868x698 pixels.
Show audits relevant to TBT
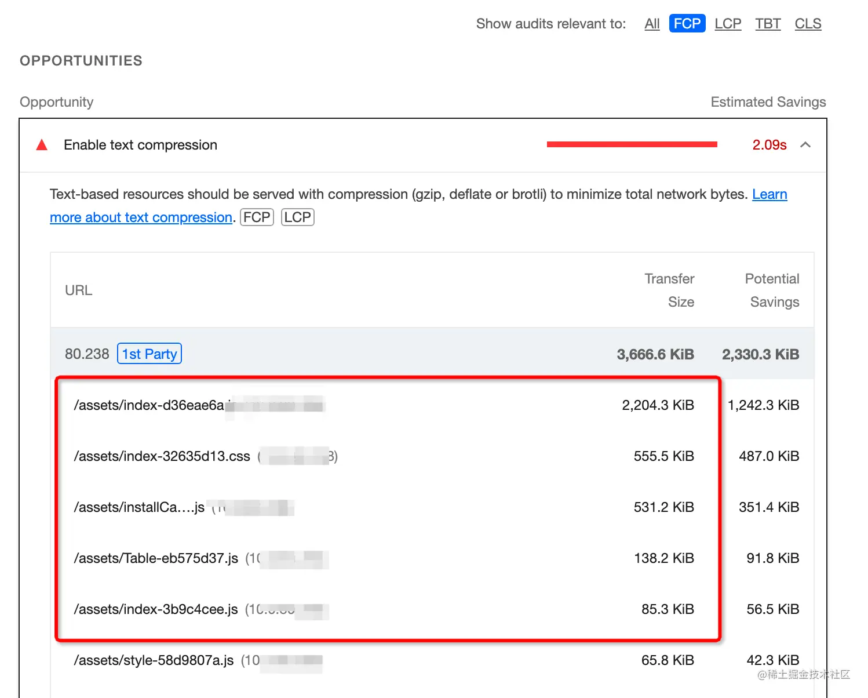(x=768, y=24)
